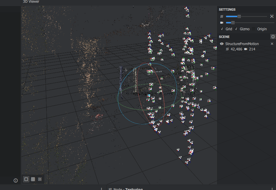This screenshot has width=276, height=190.
Task: Select the solid render mode icon
Action: point(26,179)
